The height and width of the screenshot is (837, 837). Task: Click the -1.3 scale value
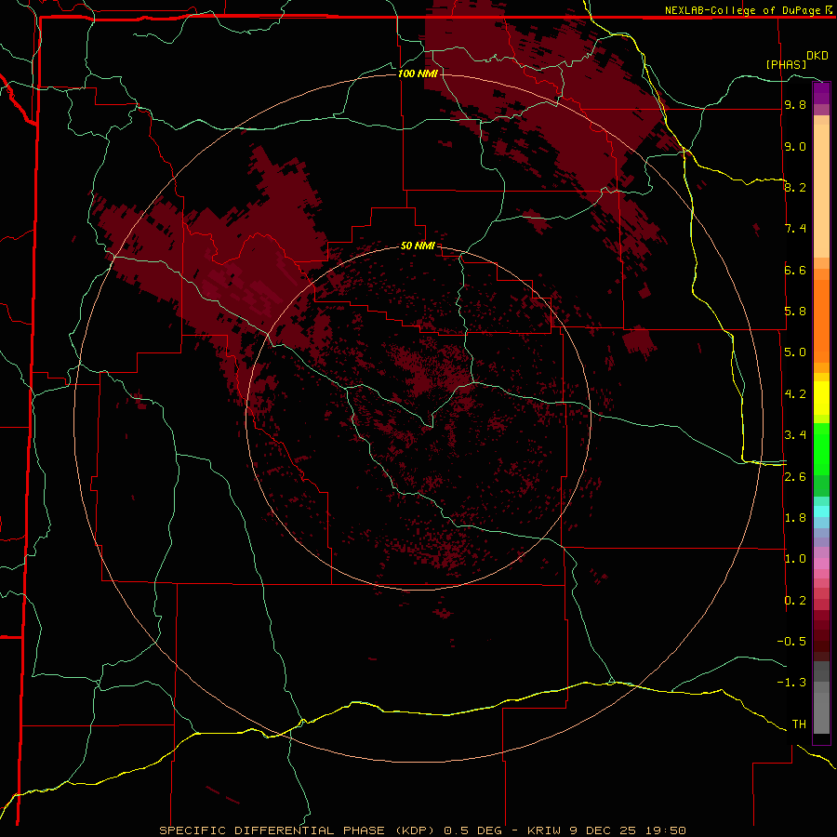(x=791, y=683)
